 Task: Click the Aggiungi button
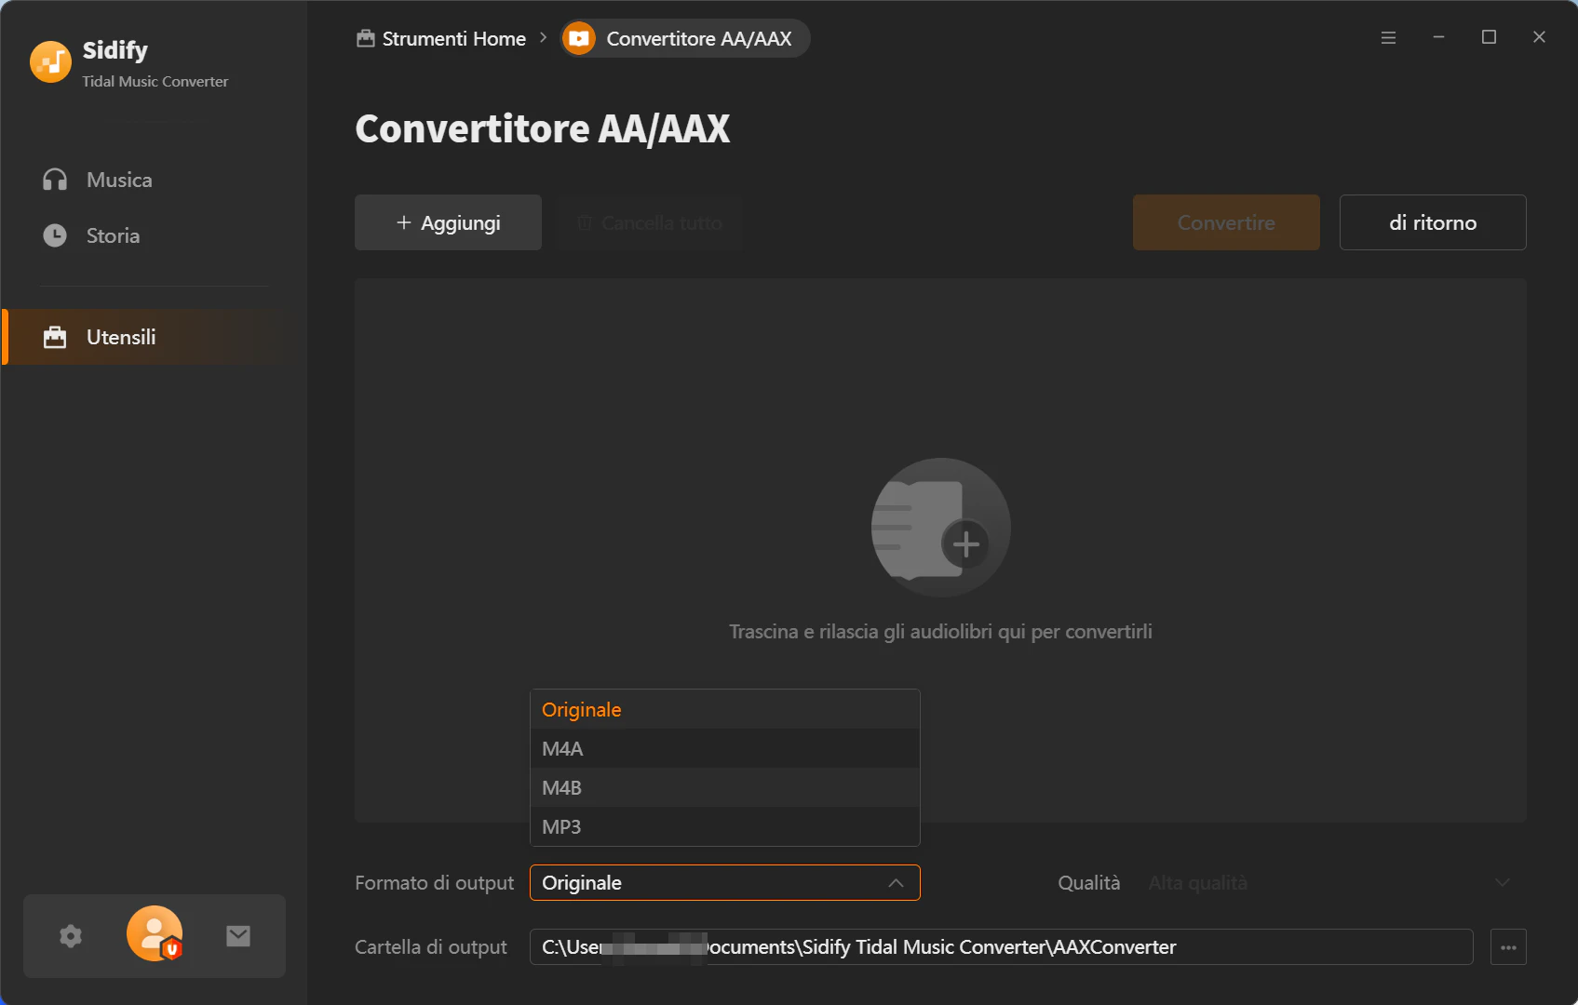click(x=448, y=222)
